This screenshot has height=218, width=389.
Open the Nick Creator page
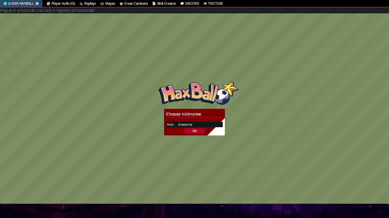point(164,4)
